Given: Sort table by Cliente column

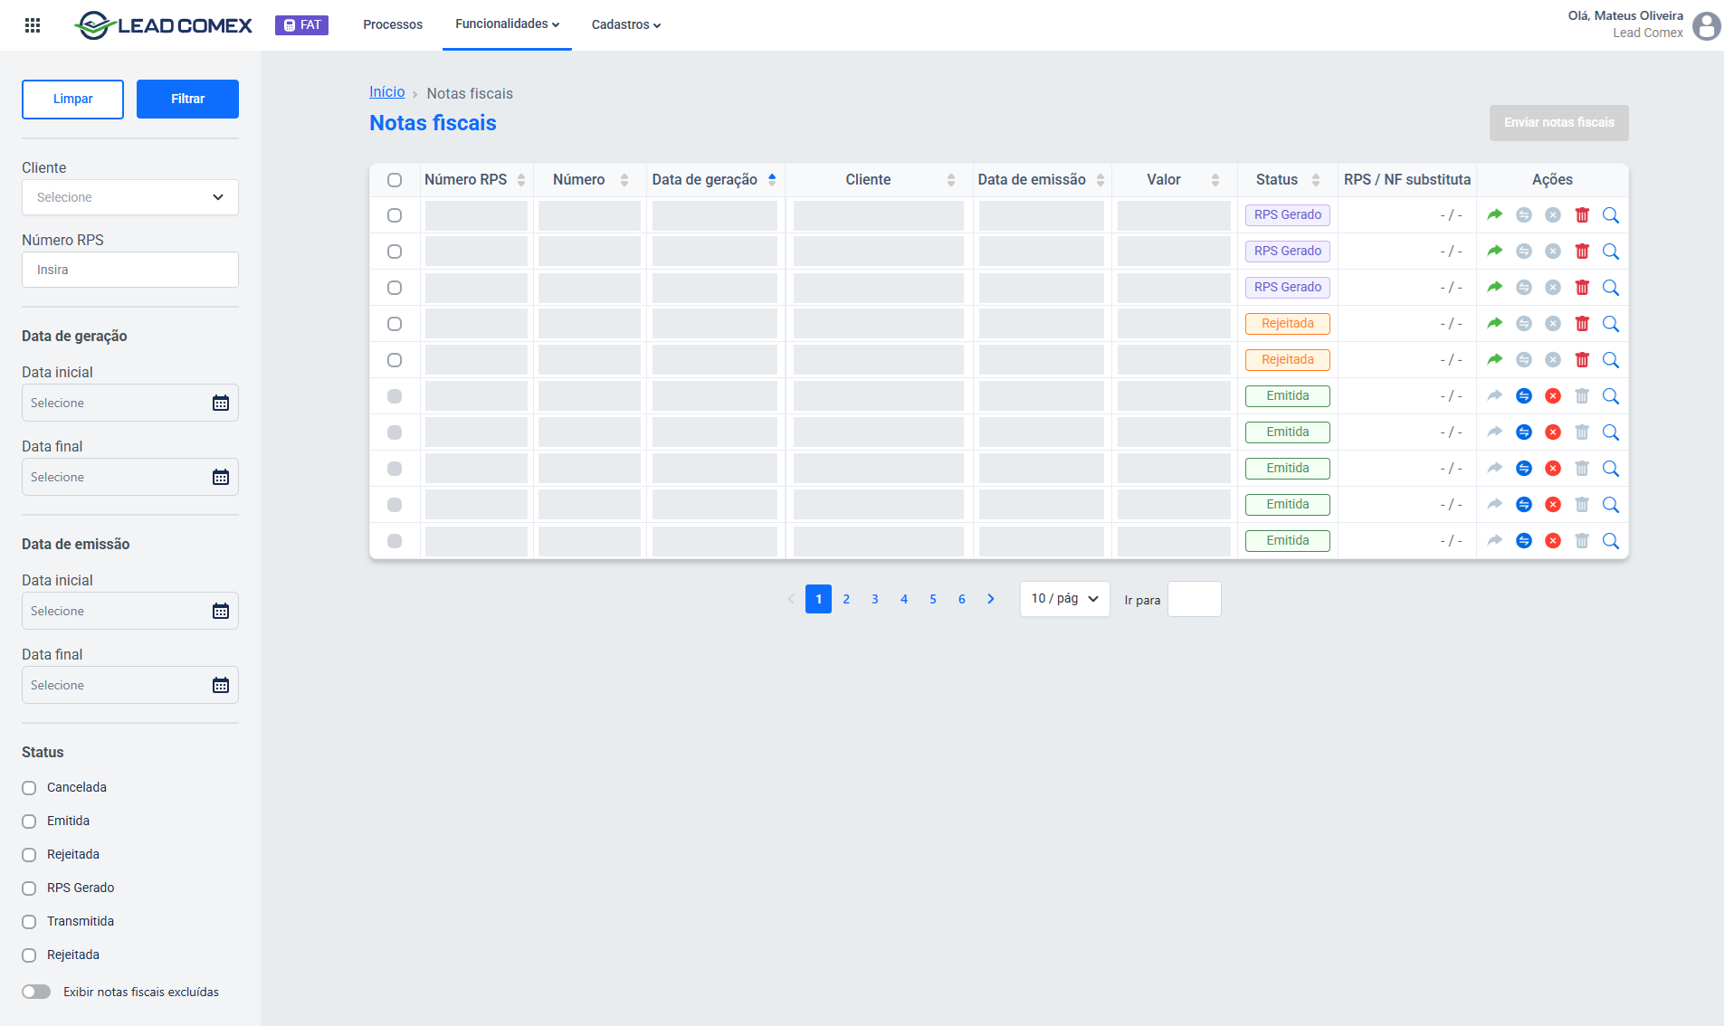Looking at the screenshot, I should (951, 180).
